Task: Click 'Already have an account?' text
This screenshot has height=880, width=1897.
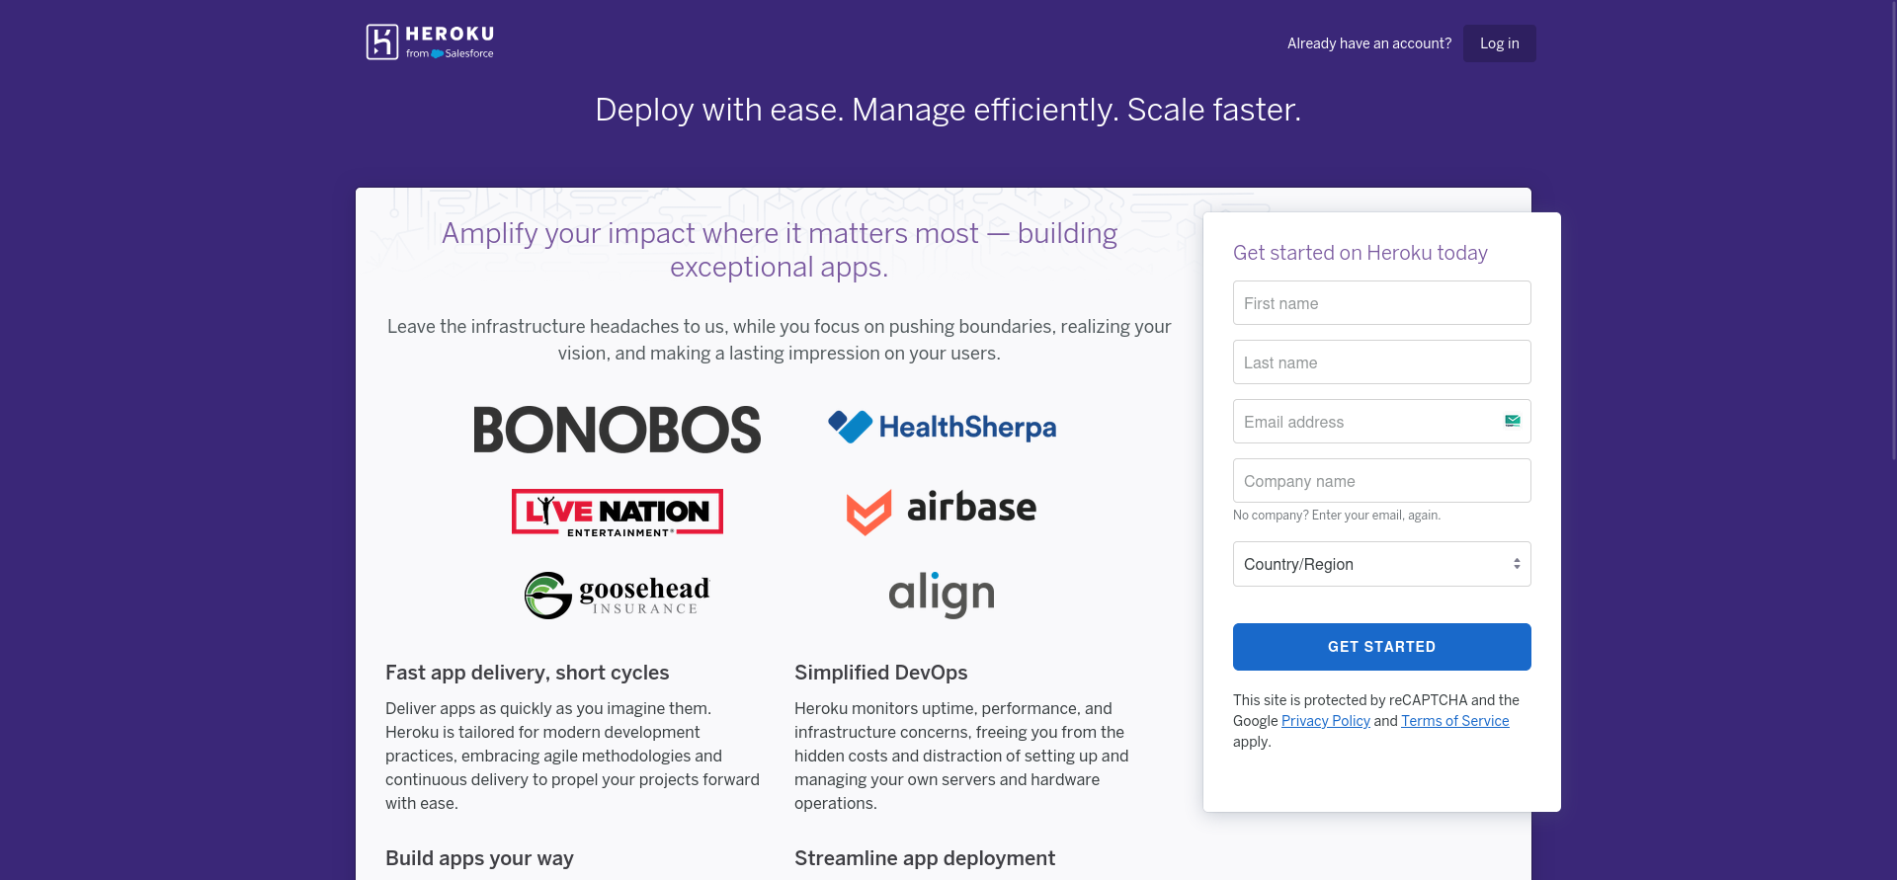Action: 1368,43
